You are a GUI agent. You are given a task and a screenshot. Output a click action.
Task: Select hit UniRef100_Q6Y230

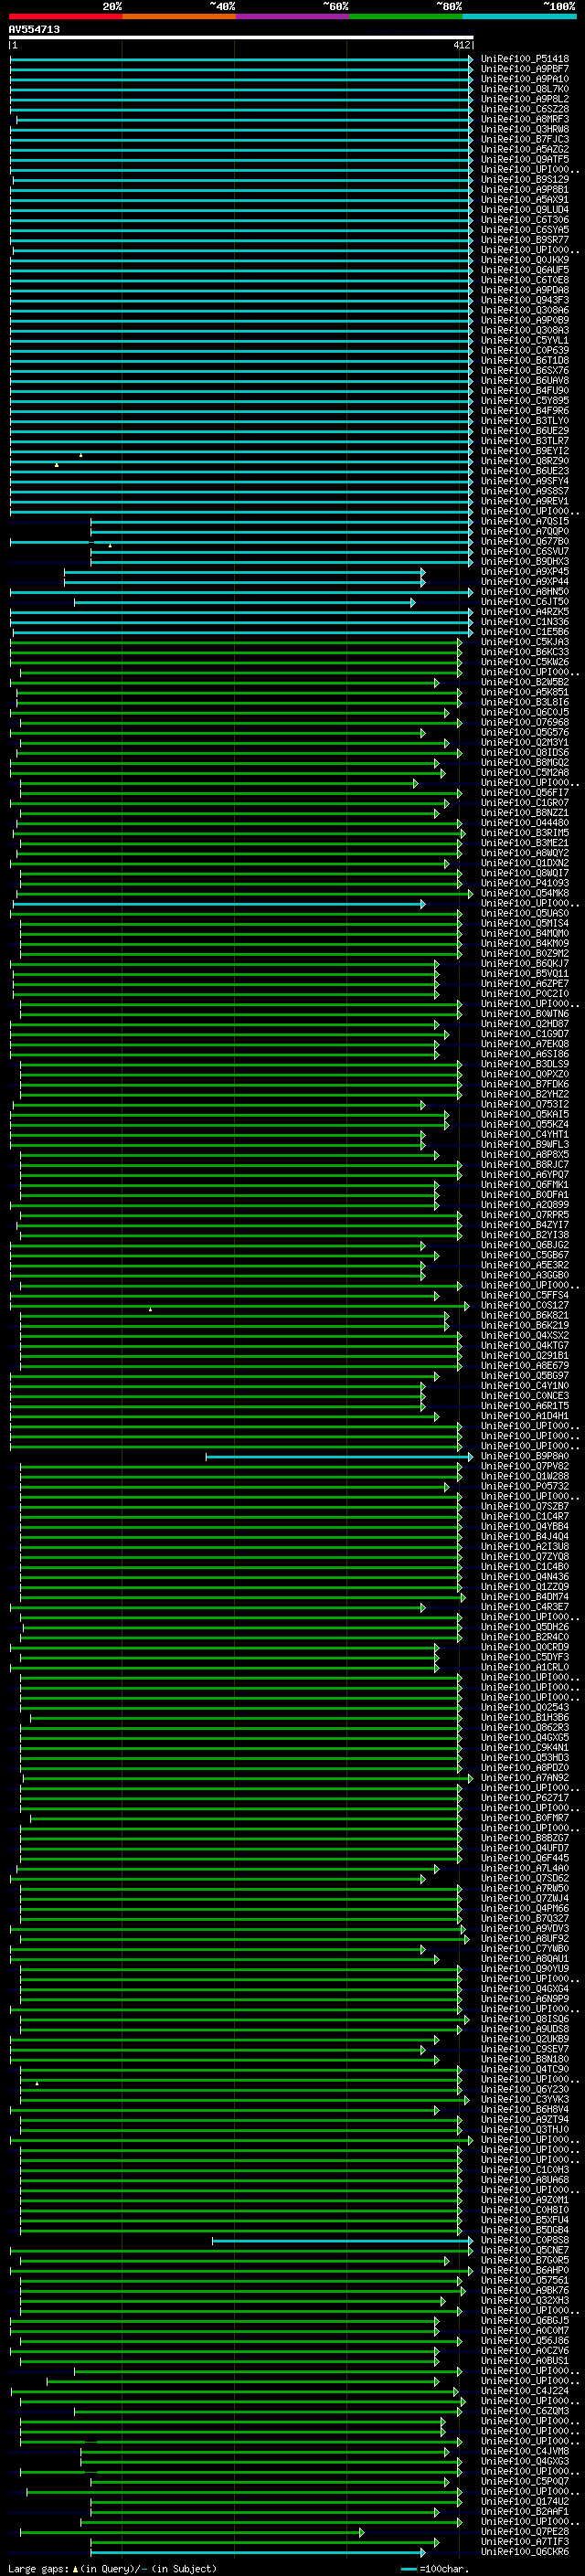[525, 2089]
